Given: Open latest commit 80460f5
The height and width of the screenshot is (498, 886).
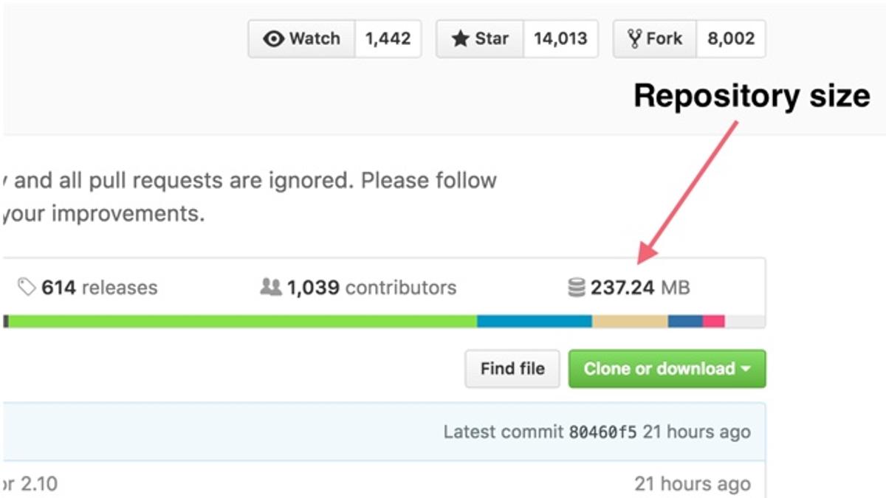Looking at the screenshot, I should 602,432.
